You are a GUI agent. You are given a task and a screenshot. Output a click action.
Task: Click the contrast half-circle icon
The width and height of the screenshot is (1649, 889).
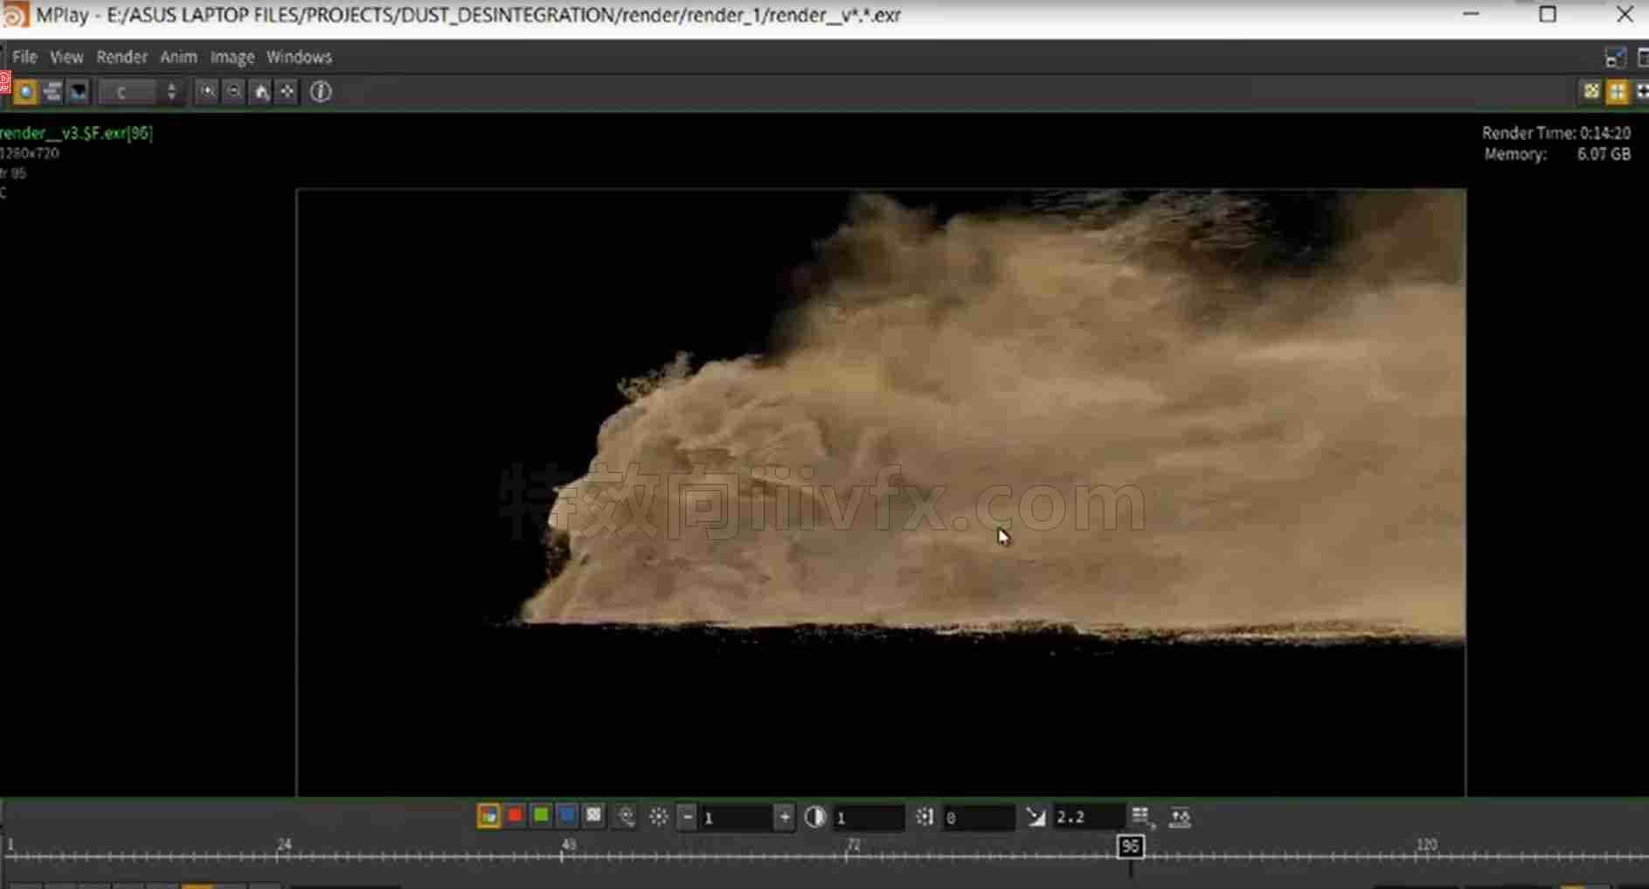click(815, 817)
